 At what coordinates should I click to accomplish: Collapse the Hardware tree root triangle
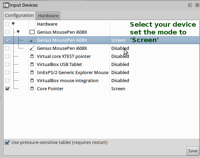tap(13, 24)
